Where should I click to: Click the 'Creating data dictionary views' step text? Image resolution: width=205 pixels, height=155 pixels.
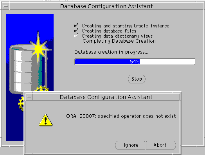coord(117,36)
